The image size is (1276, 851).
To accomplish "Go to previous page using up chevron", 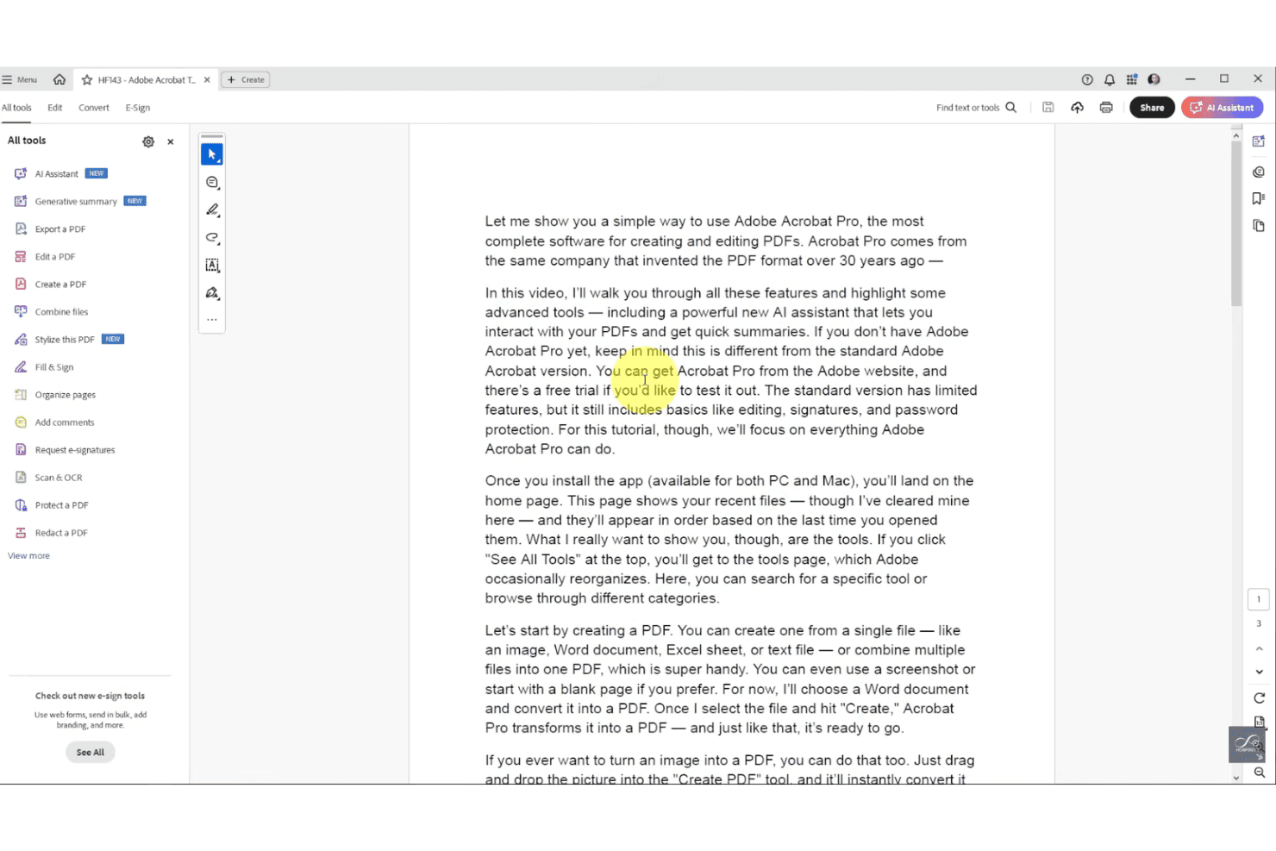I will click(x=1259, y=648).
